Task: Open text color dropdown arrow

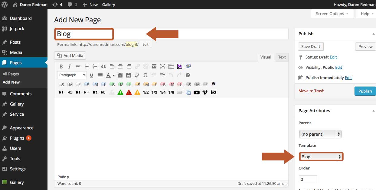Action: (x=114, y=75)
